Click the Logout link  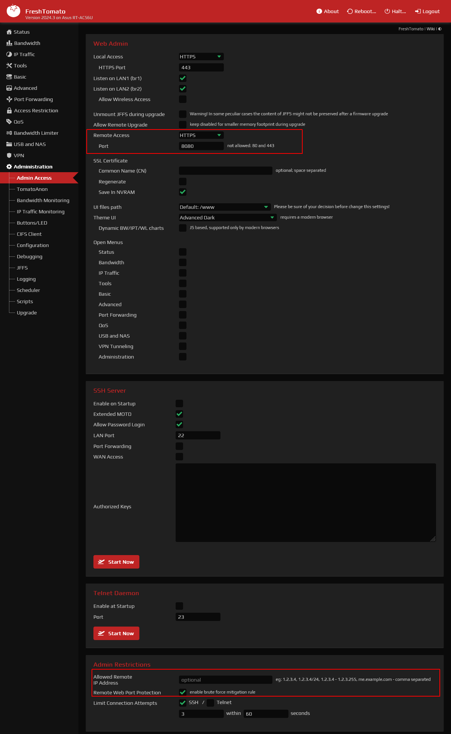pyautogui.click(x=427, y=11)
